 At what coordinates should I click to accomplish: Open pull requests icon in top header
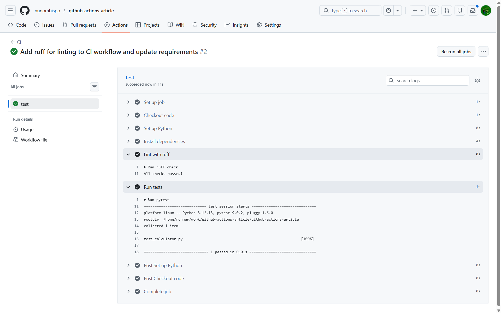click(x=446, y=10)
